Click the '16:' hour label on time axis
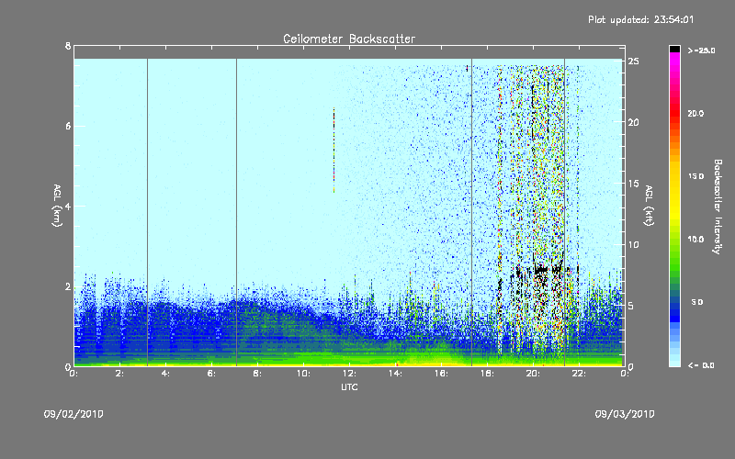This screenshot has height=459, width=735. pos(441,374)
